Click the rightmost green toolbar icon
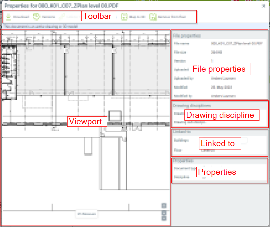 tap(152, 17)
